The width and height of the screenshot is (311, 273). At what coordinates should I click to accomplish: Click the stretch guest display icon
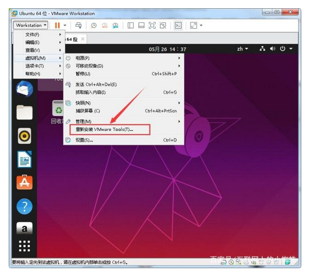(x=194, y=25)
